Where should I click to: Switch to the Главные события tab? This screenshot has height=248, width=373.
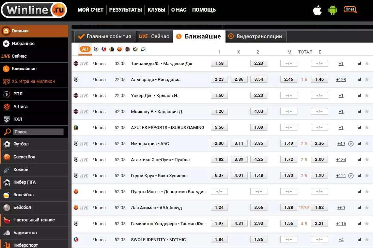(x=105, y=36)
